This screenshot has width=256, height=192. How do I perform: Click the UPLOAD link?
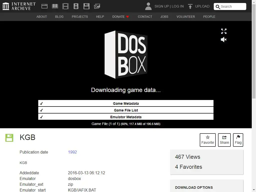coord(202,6)
